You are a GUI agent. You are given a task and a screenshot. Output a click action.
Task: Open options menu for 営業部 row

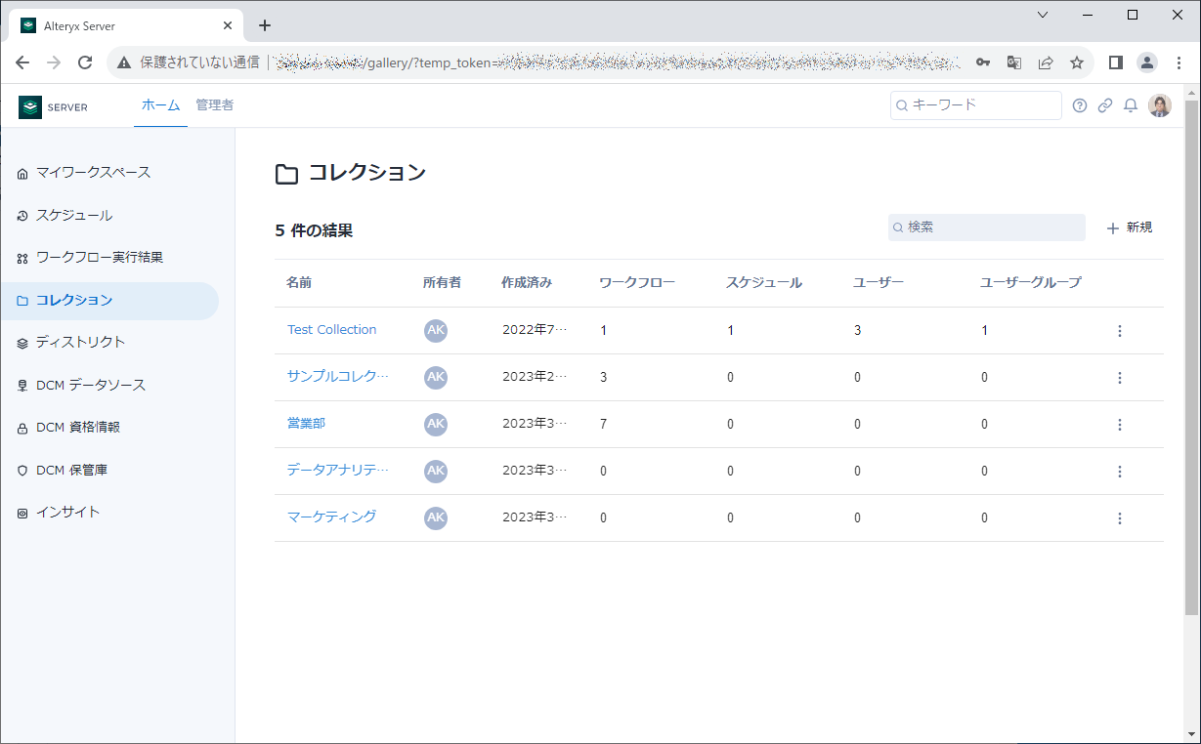click(x=1120, y=425)
